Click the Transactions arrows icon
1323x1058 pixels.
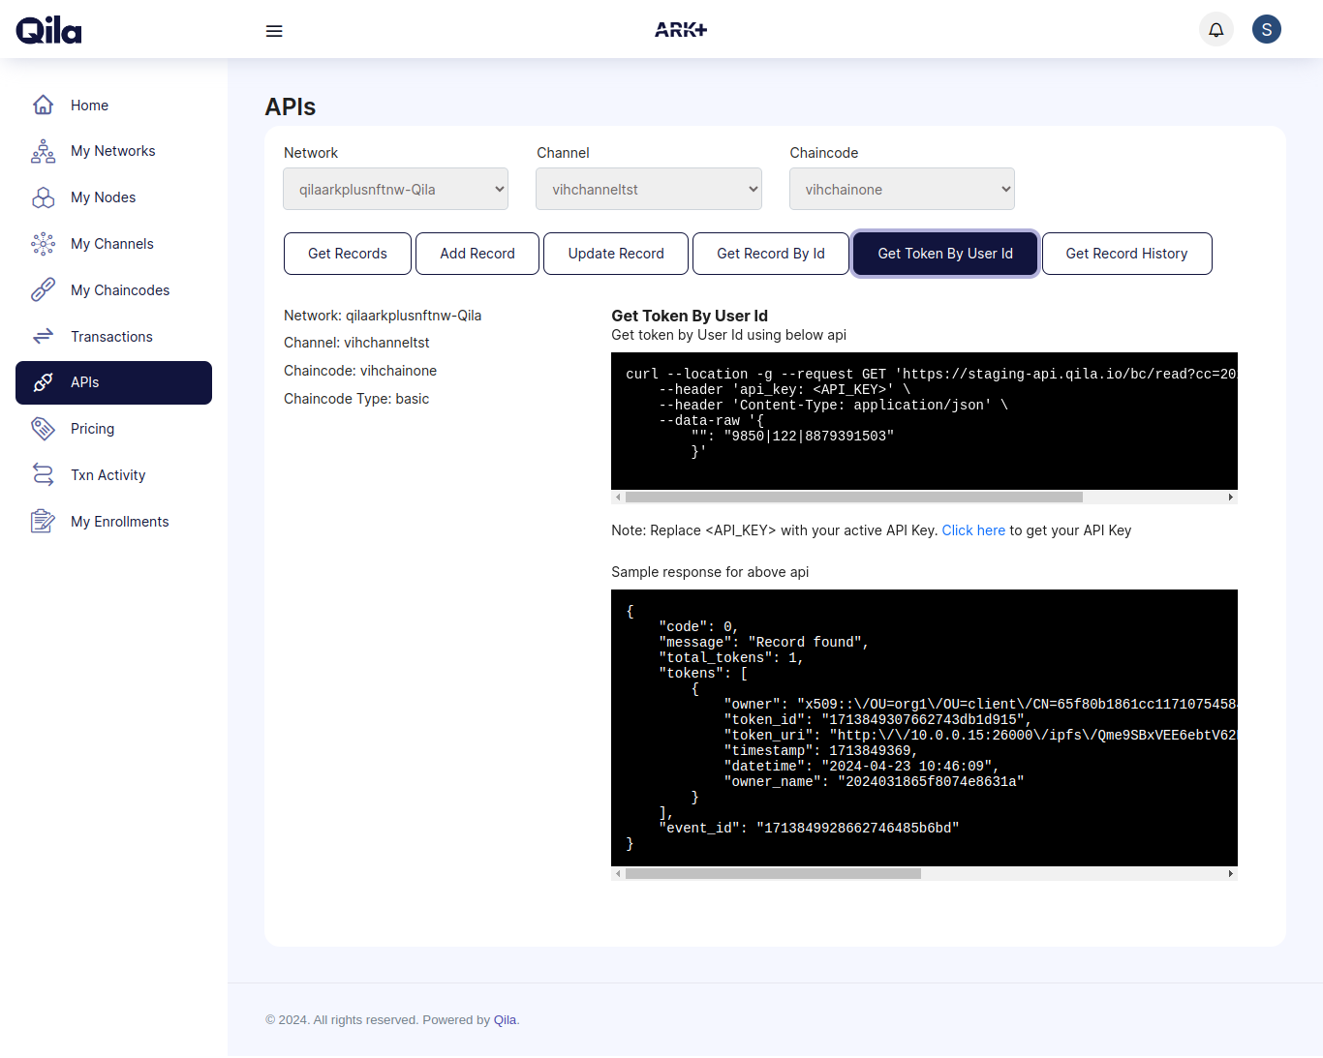click(44, 336)
